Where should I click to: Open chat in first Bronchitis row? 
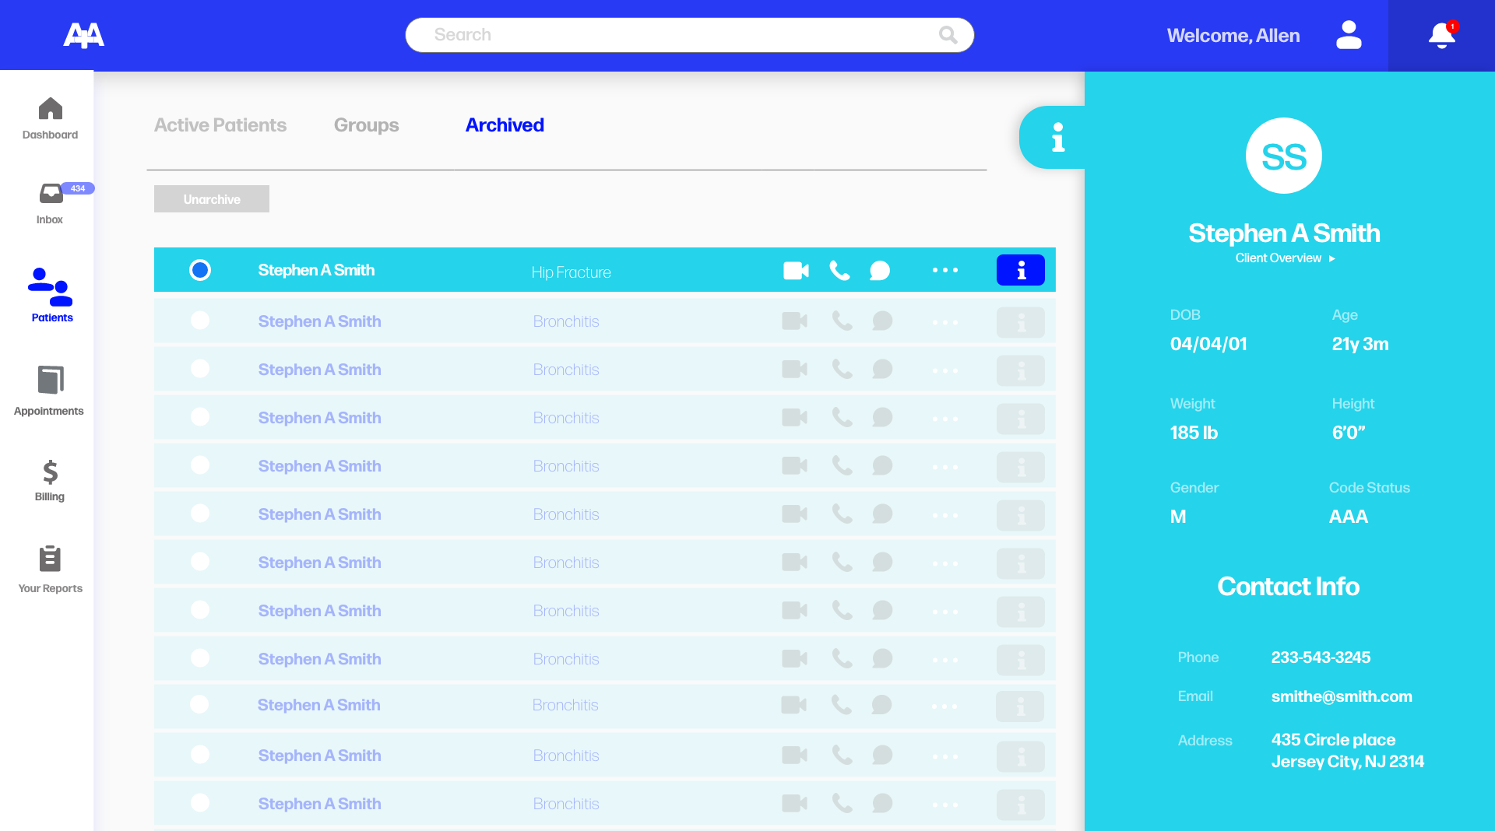(882, 321)
